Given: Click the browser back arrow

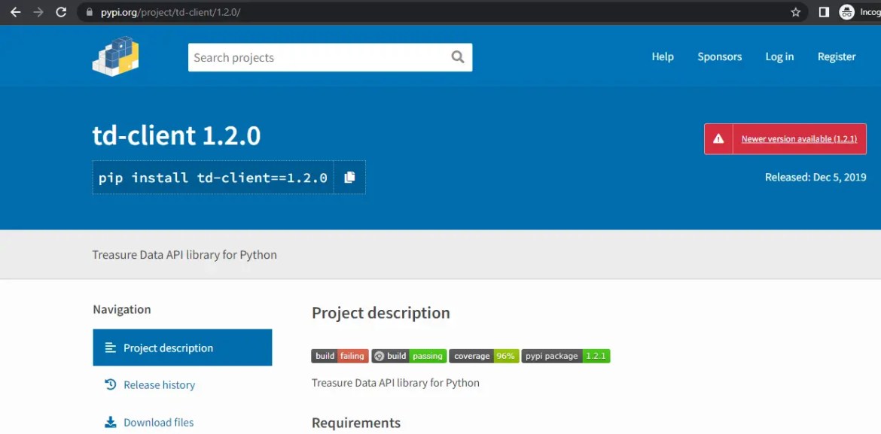Looking at the screenshot, I should pos(15,12).
